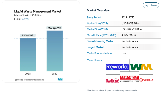Select the 2030 bar in chart

click(54, 51)
